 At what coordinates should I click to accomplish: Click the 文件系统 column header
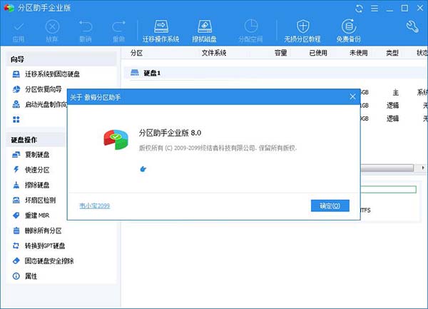(x=214, y=53)
